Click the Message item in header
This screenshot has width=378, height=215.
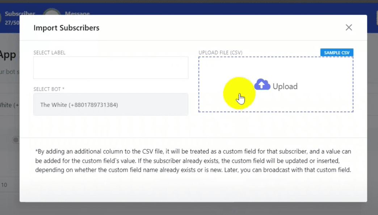point(77,14)
